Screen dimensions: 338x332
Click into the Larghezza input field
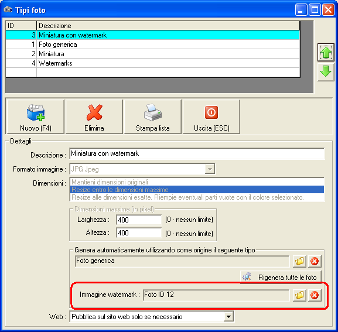139,220
